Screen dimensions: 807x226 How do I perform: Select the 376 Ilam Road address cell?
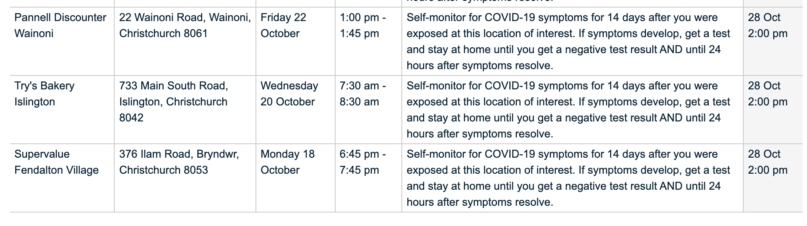point(179,162)
